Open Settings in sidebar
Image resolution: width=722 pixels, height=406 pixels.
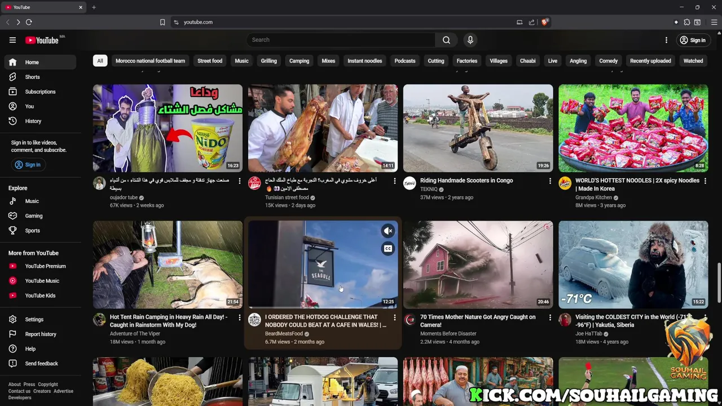pos(39,319)
